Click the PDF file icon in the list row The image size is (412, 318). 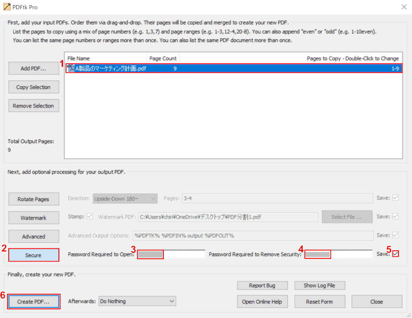click(71, 68)
